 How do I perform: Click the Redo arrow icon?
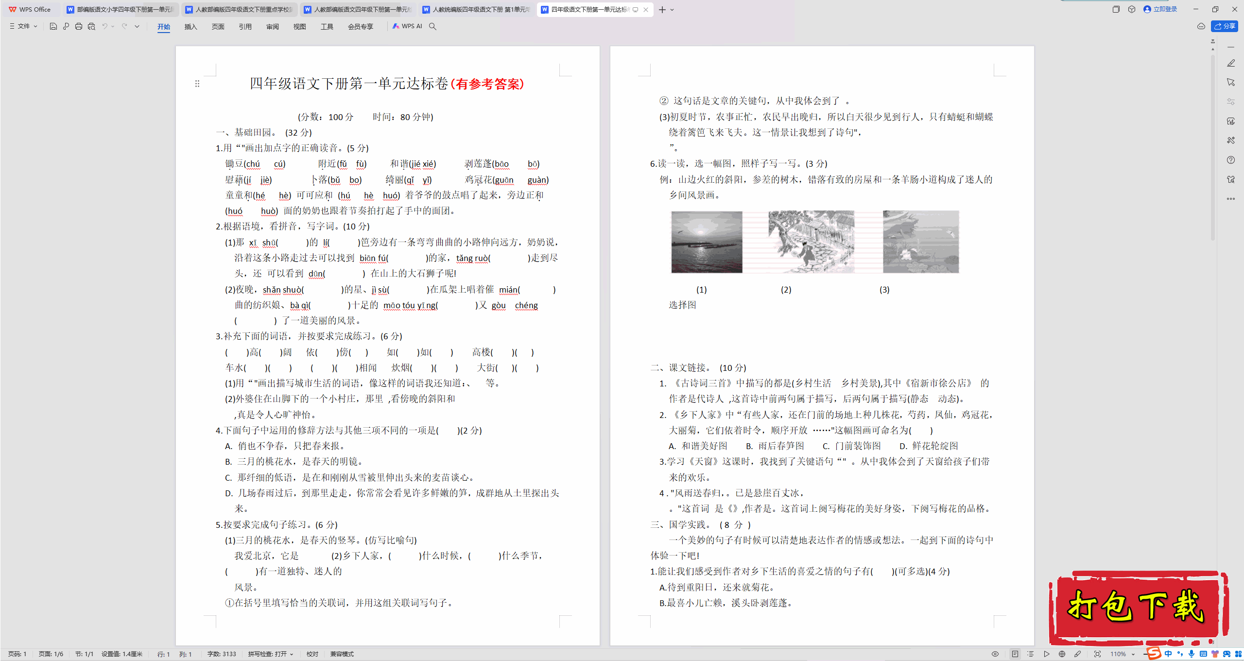click(124, 26)
